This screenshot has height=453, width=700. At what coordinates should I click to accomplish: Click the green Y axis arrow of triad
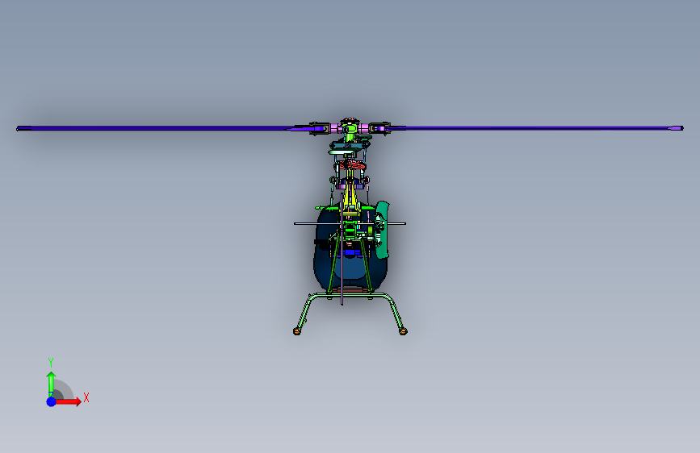(52, 384)
